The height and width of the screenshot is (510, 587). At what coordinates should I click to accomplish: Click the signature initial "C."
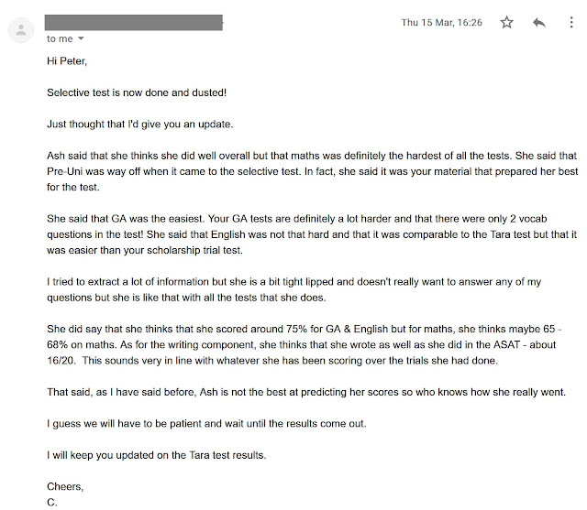tap(52, 500)
